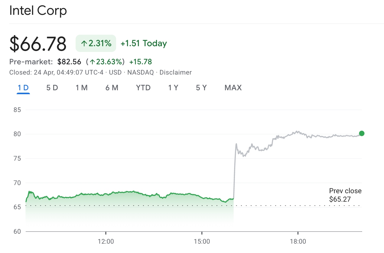Click the up arrow in 2.31% badge
The image size is (384, 253).
(x=84, y=43)
